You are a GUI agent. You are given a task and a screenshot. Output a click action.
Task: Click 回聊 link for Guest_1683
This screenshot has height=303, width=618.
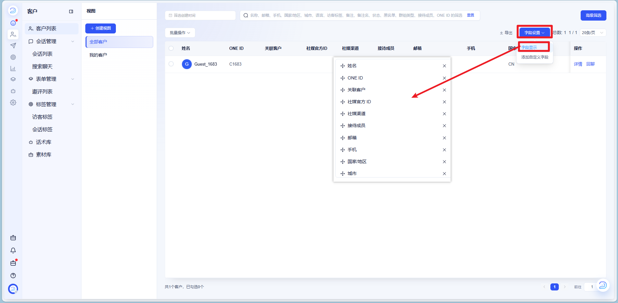[590, 64]
